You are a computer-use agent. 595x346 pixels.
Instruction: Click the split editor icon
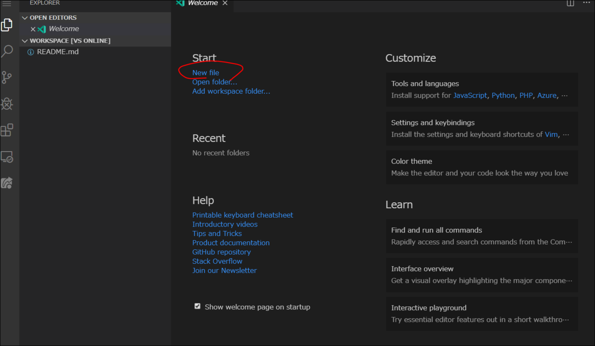[x=571, y=3]
